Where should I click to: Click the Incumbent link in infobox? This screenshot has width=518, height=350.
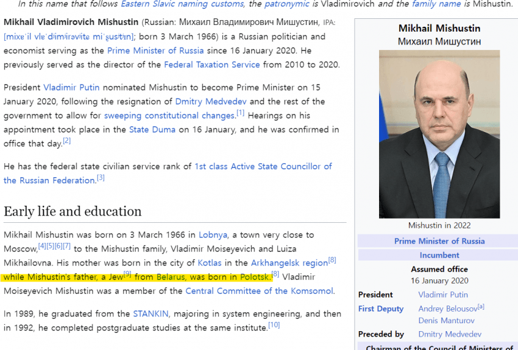coord(439,255)
